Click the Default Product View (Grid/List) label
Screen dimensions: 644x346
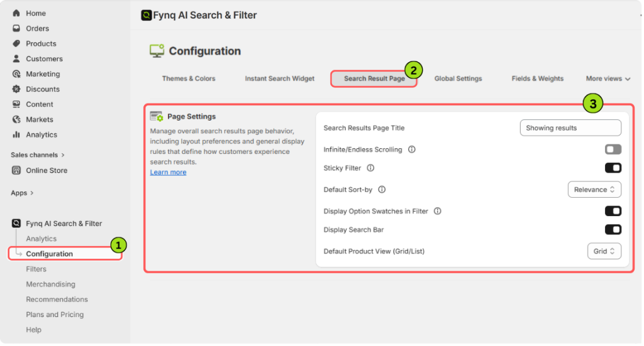[x=374, y=251]
